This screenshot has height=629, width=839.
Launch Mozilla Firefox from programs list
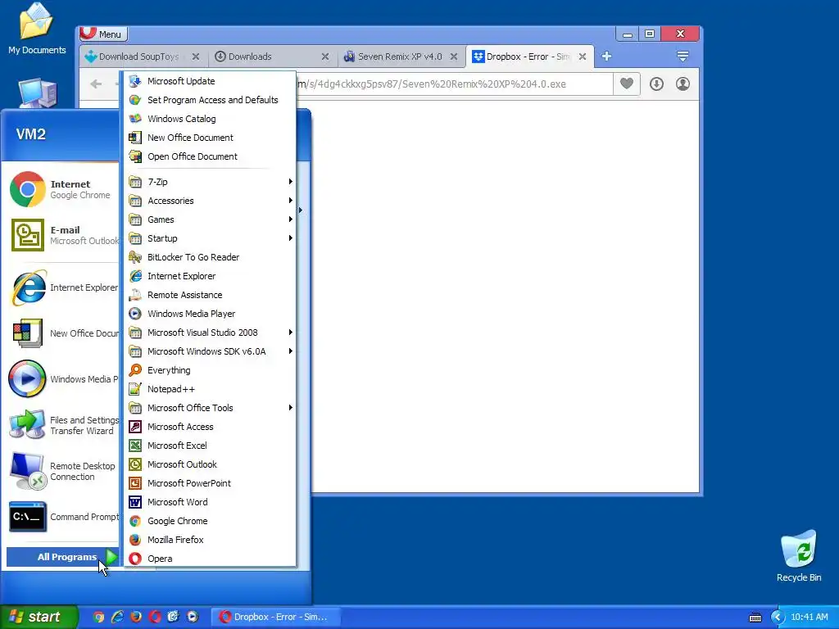click(211, 540)
